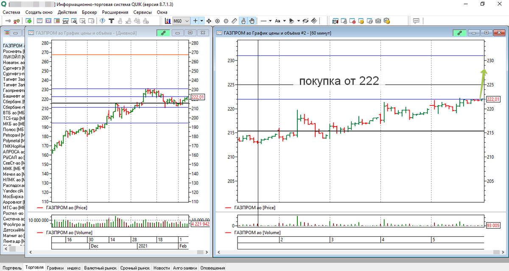509x271 pixels.
Task: Toggle green link button in daily chart window
Action: tap(162, 33)
